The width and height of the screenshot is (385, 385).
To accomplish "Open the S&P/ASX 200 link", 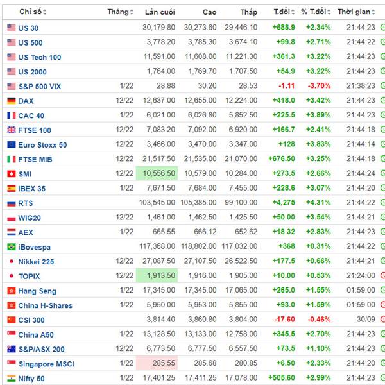I will (x=42, y=349).
